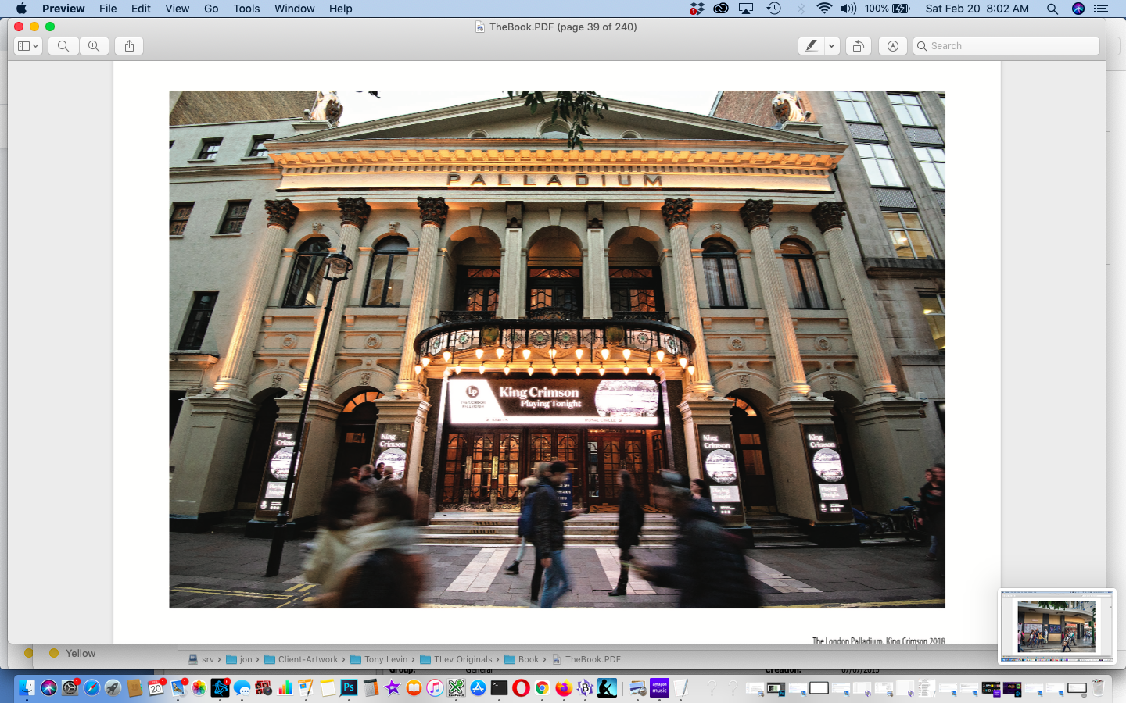
Task: Launch Photo Booth from the Dock
Action: (x=264, y=687)
